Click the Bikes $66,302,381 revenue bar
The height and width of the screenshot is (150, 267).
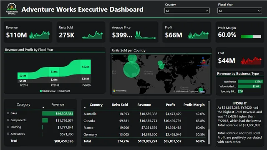(58, 113)
